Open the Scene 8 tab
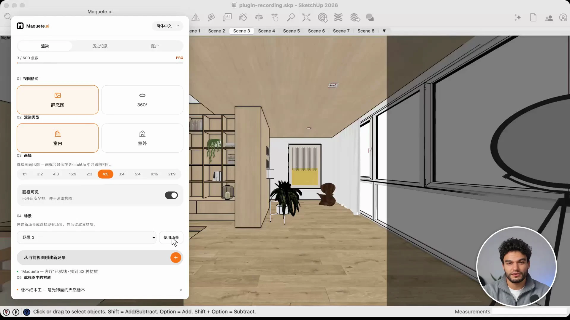The width and height of the screenshot is (570, 320). tap(366, 31)
